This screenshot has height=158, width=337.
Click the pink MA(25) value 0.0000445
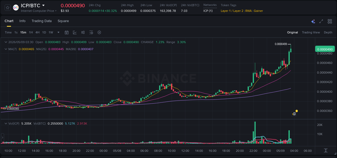tap(56, 49)
